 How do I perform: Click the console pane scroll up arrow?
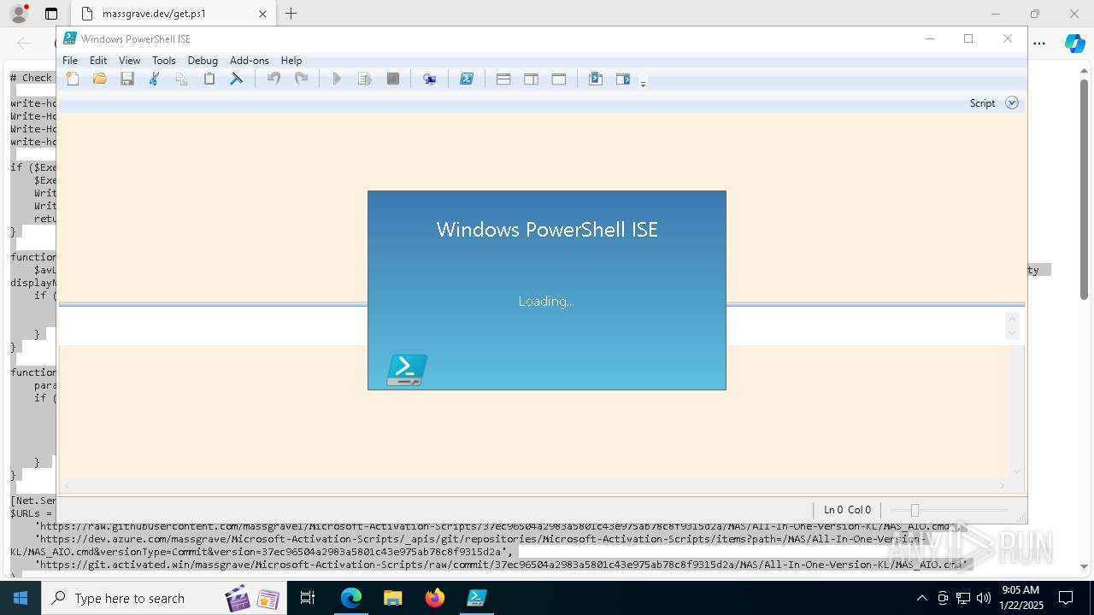pos(1013,319)
